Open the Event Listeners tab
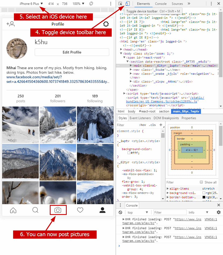Viewport: 223px width, 255px height. pyautogui.click(x=140, y=118)
